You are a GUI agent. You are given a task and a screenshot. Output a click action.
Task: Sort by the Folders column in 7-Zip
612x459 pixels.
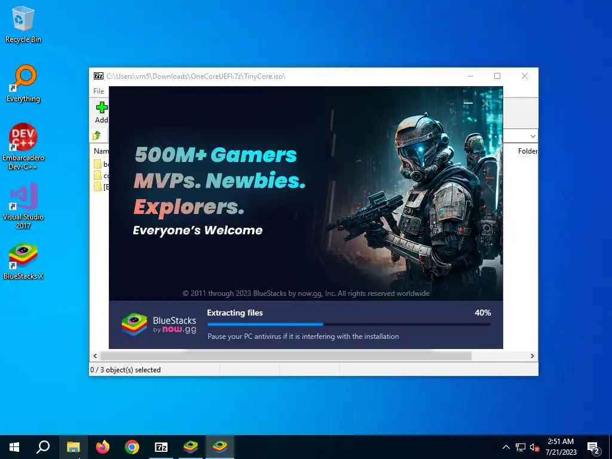click(527, 151)
